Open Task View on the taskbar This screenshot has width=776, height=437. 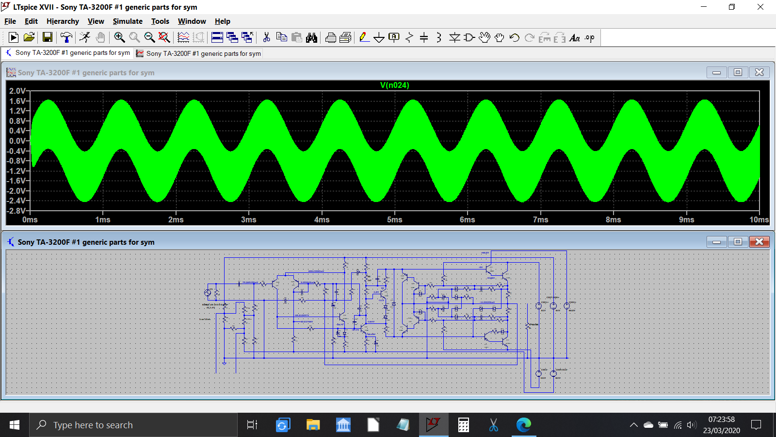coord(252,425)
